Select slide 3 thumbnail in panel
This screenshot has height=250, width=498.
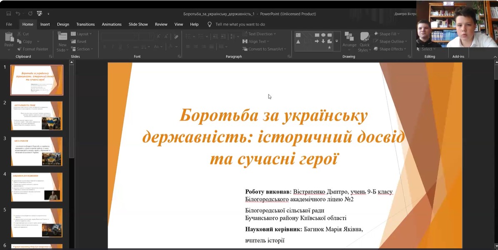coord(37,151)
